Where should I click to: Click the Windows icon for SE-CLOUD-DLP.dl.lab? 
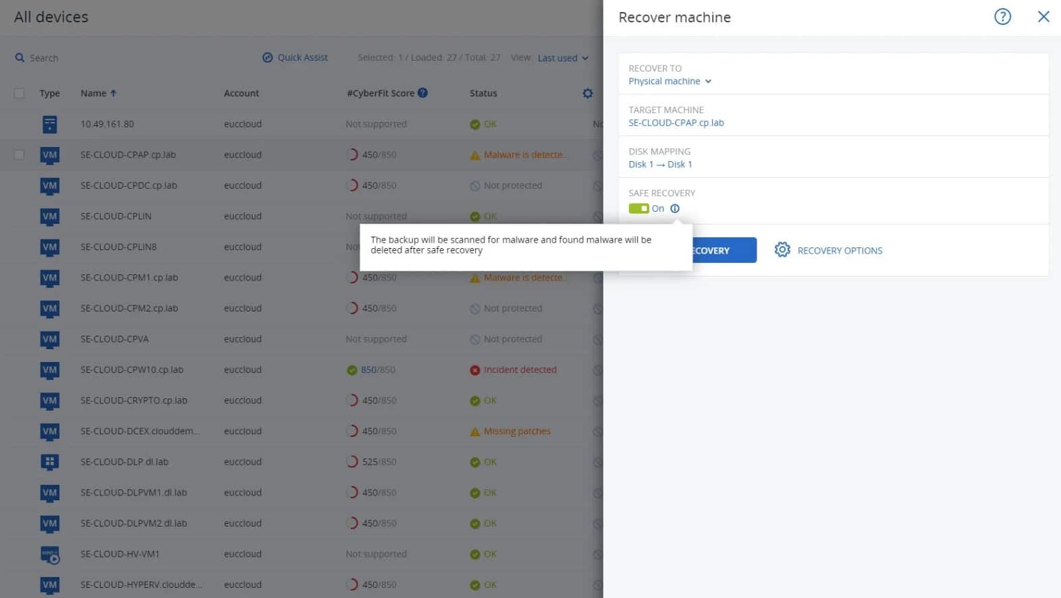click(50, 462)
